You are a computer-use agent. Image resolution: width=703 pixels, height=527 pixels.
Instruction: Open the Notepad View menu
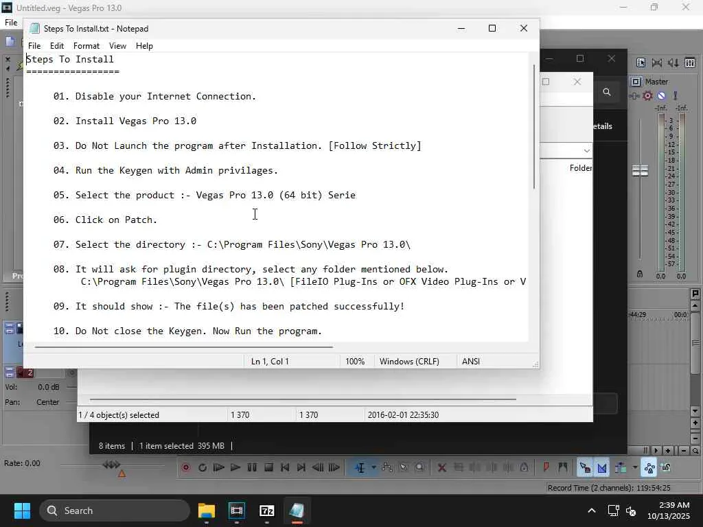[117, 46]
